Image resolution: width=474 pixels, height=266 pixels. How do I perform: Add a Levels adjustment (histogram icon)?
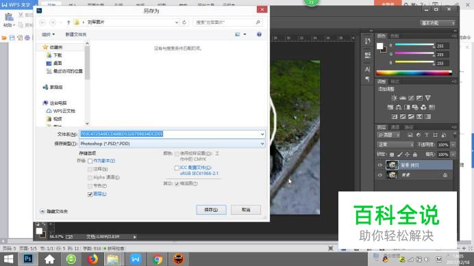(403, 98)
